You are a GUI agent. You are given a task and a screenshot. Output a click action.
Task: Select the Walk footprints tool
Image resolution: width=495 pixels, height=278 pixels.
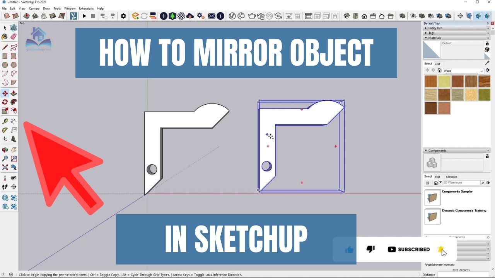point(5,187)
